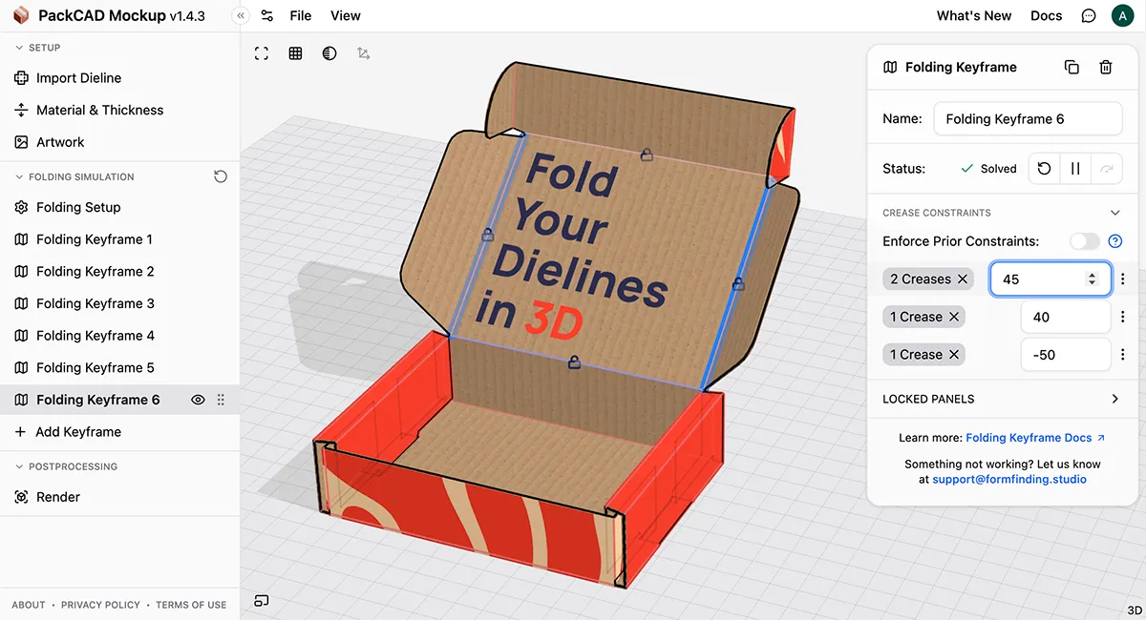Click the picture-in-picture icon at viewport bottom-left
Image resolution: width=1146 pixels, height=620 pixels.
[262, 600]
